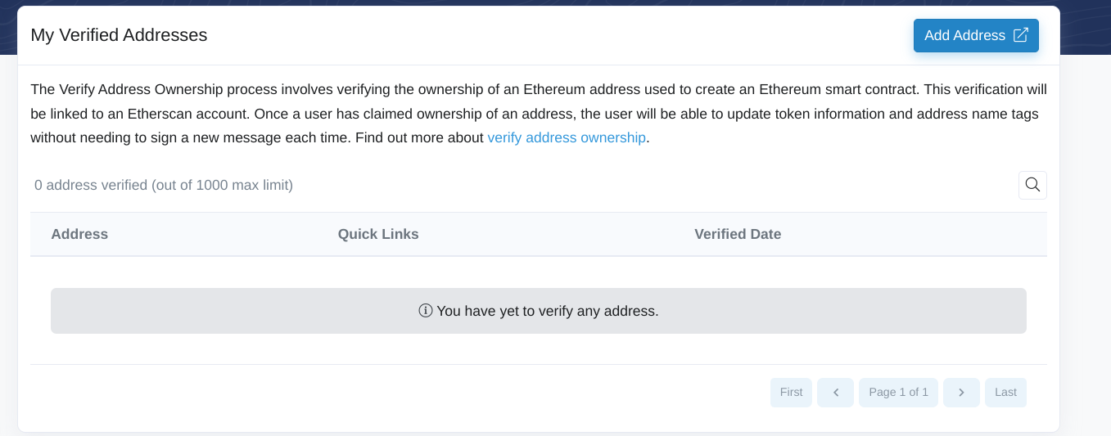Click the Verified Date column header
The height and width of the screenshot is (436, 1111).
[738, 234]
